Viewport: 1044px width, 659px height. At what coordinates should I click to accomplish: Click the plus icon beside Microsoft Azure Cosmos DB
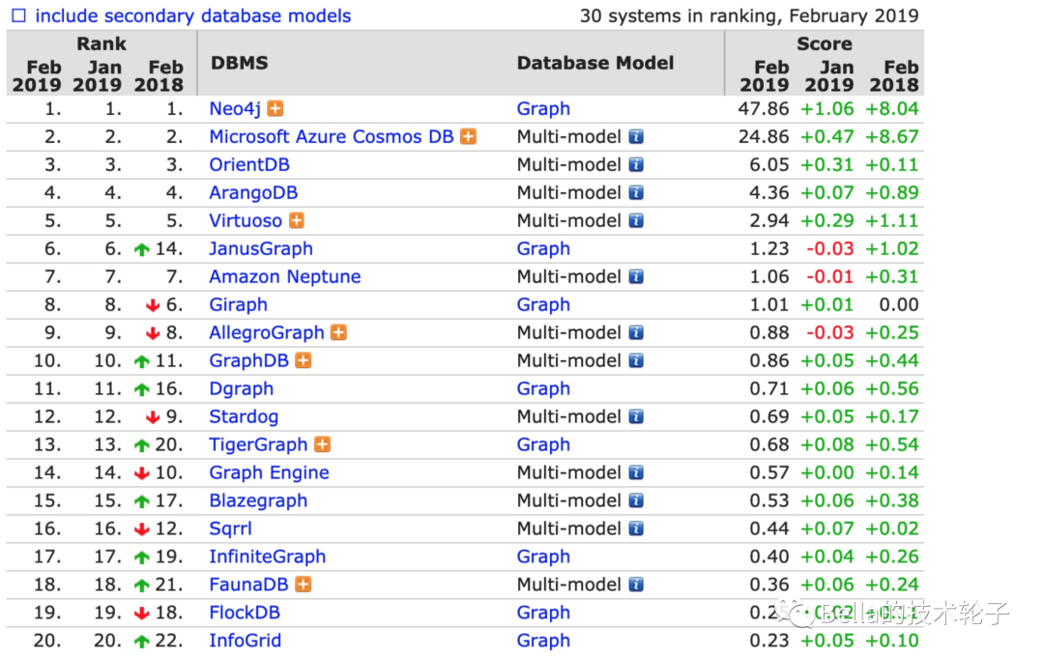click(469, 136)
